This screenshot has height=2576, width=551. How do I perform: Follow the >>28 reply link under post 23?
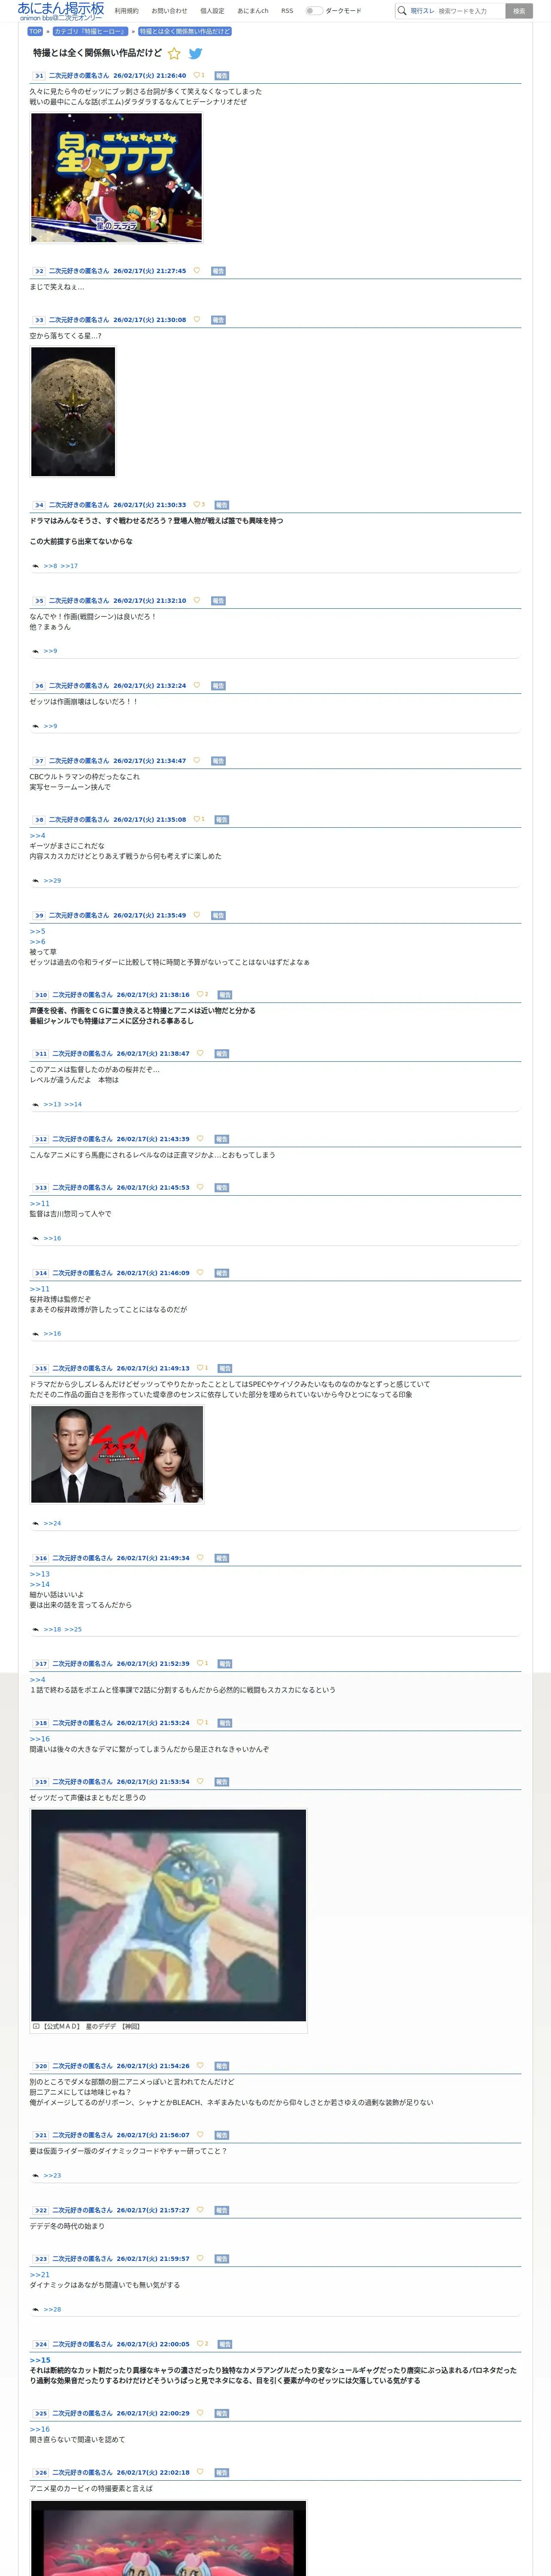pyautogui.click(x=52, y=2309)
